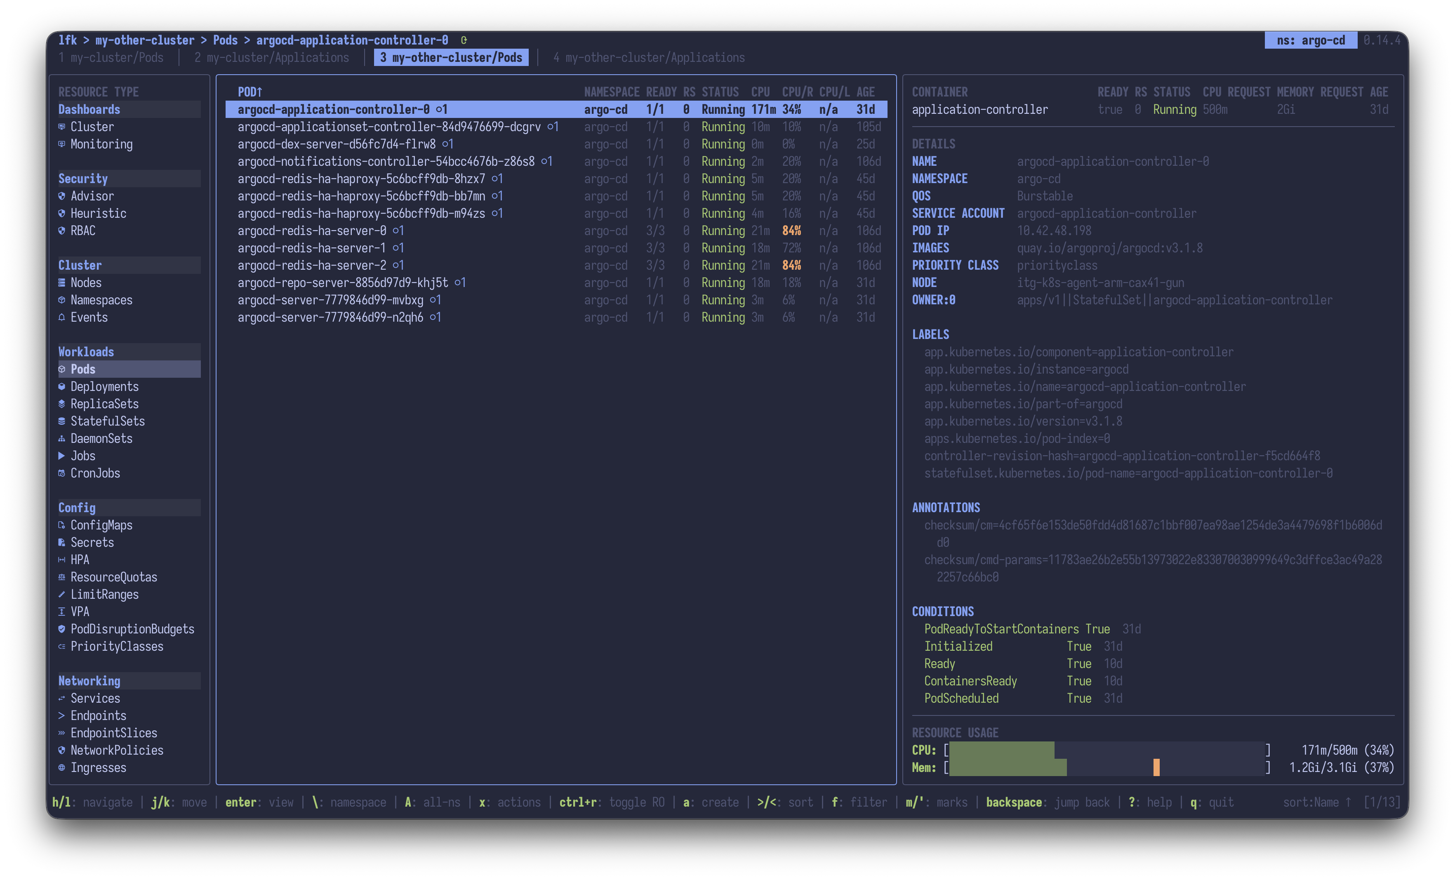
Task: Click the Deployments icon
Action: pos(61,387)
